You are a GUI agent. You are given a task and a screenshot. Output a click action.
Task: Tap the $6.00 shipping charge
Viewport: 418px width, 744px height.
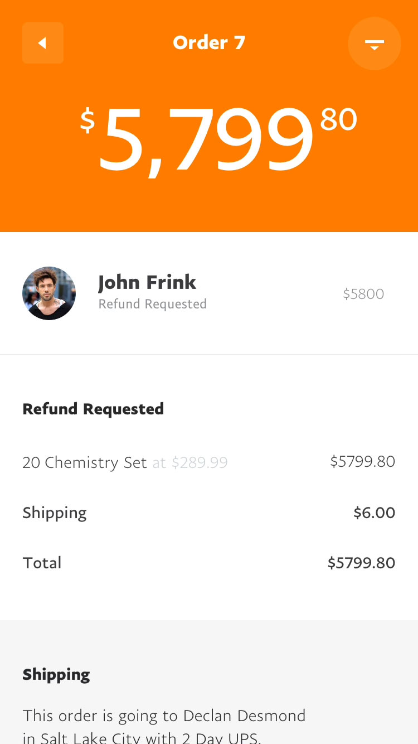[x=374, y=513]
